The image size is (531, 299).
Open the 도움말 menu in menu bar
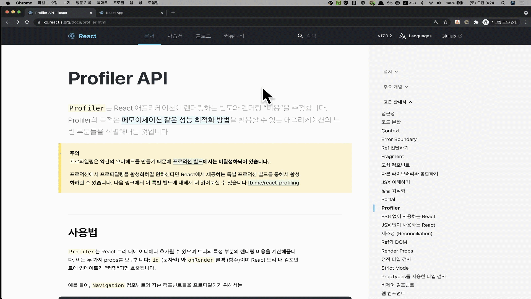click(x=153, y=3)
